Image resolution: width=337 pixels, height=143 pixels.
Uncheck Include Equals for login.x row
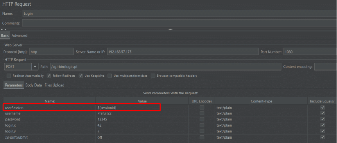tap(323, 125)
